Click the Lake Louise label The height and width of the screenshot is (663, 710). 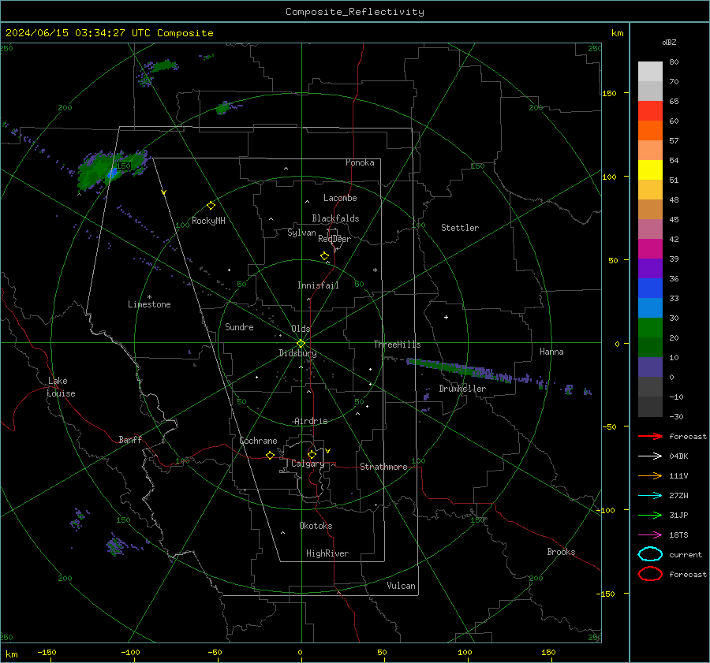click(61, 387)
